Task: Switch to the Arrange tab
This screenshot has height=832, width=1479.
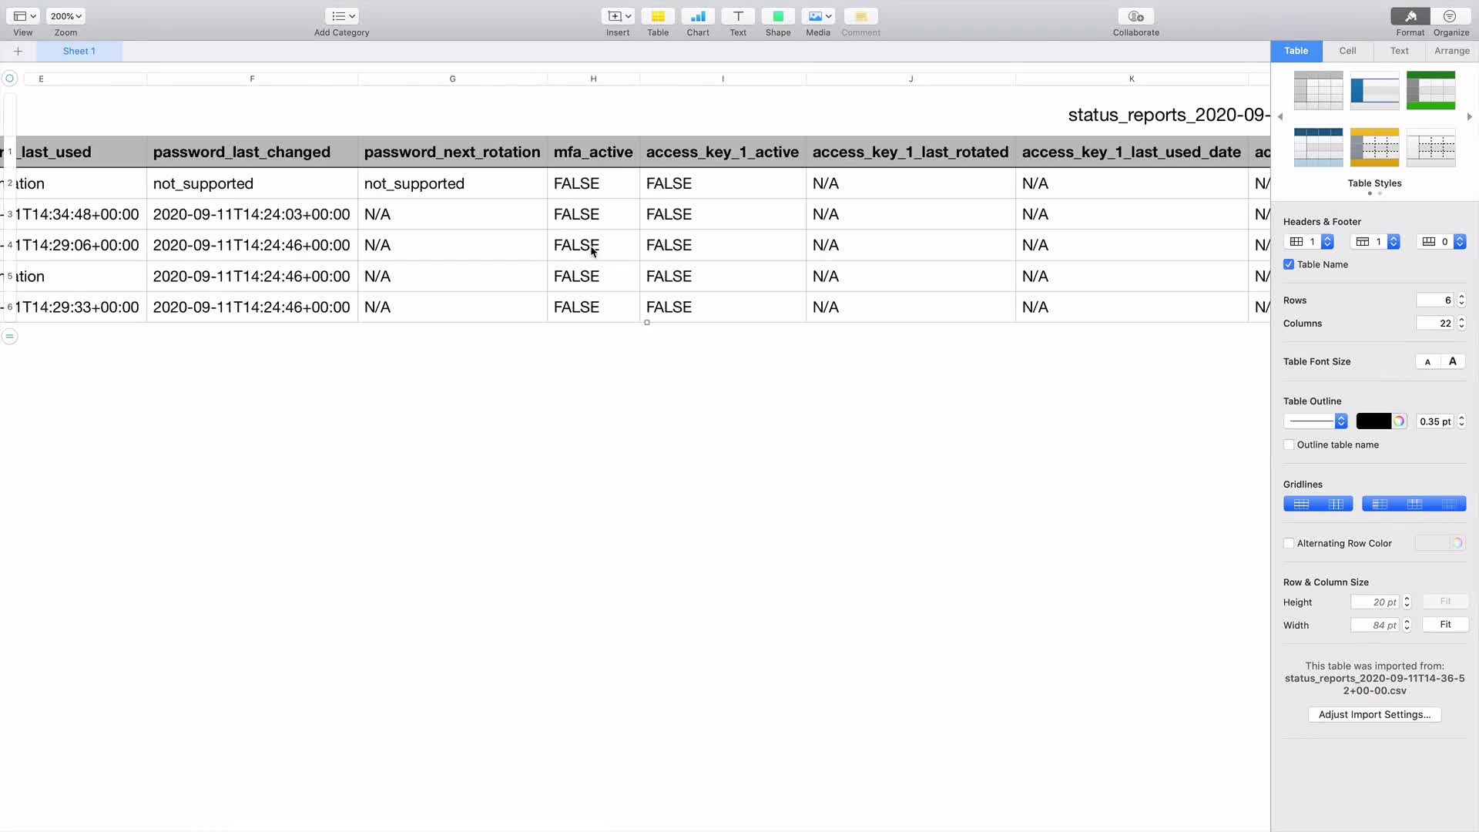Action: 1452,51
